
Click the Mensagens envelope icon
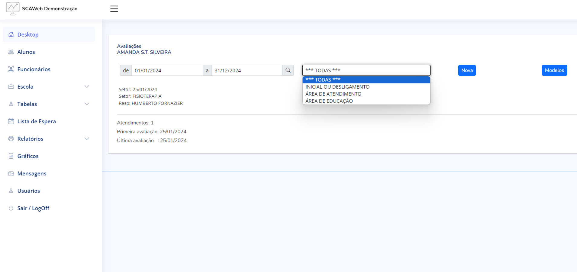click(11, 173)
